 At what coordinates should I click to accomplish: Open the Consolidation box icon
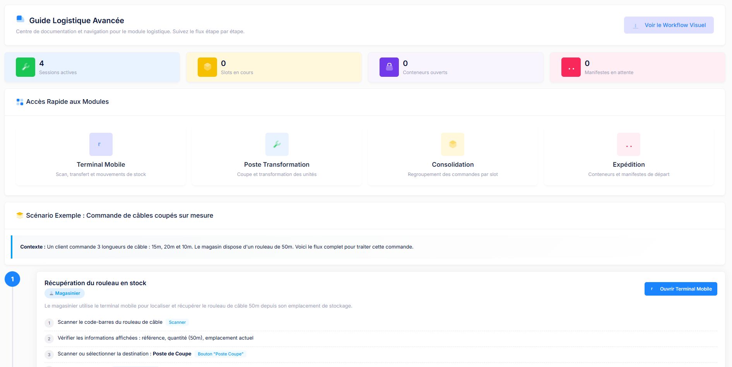point(453,144)
